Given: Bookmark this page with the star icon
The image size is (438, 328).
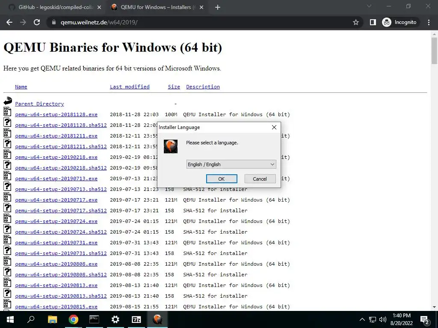Looking at the screenshot, I should [x=355, y=22].
